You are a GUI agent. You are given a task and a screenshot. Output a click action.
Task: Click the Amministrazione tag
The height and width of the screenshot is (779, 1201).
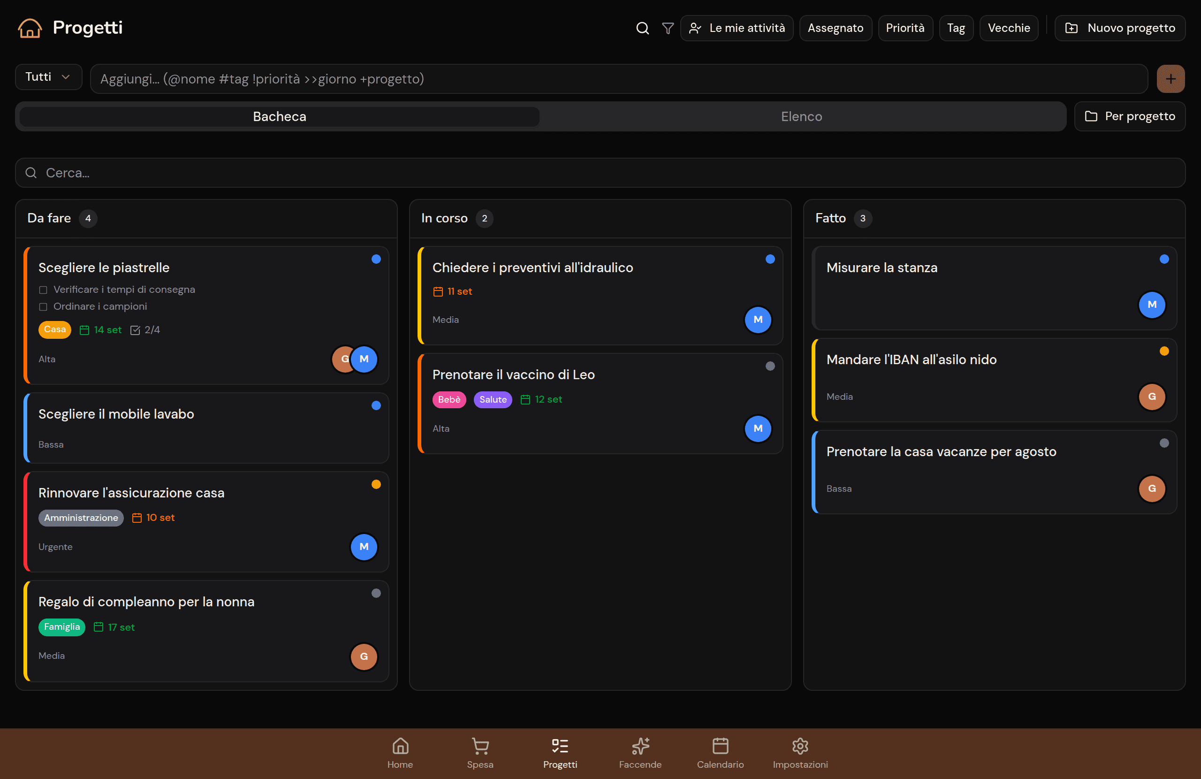81,518
